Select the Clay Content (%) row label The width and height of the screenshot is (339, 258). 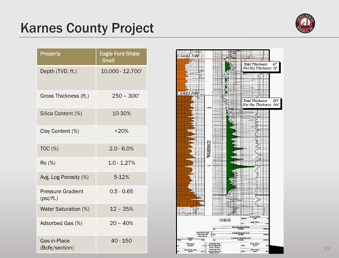(60, 131)
